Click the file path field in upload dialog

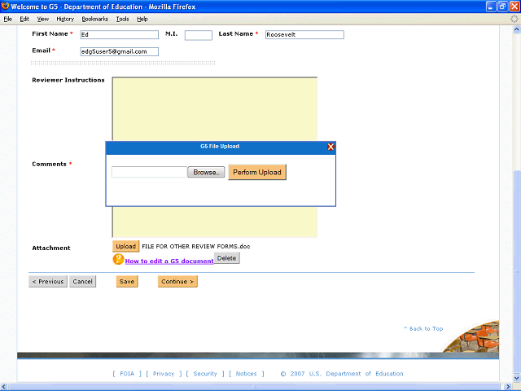150,172
